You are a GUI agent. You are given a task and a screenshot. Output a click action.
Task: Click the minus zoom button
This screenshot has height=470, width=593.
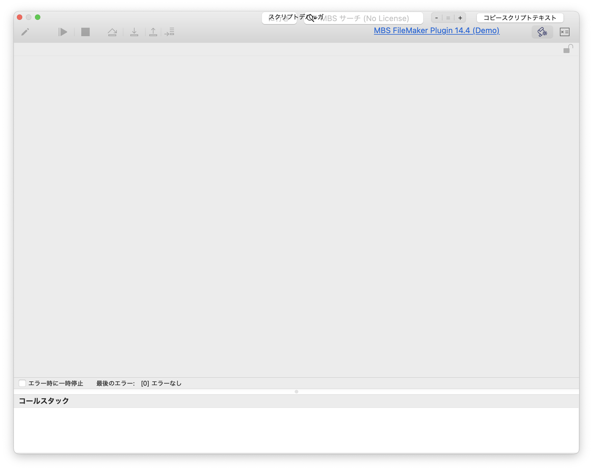[436, 18]
